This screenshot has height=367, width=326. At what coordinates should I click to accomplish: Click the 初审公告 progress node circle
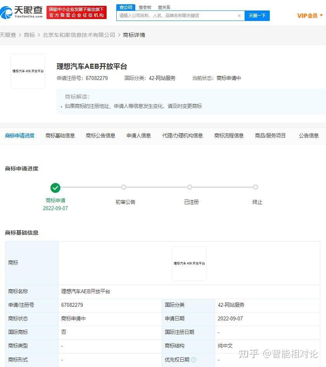(x=123, y=187)
